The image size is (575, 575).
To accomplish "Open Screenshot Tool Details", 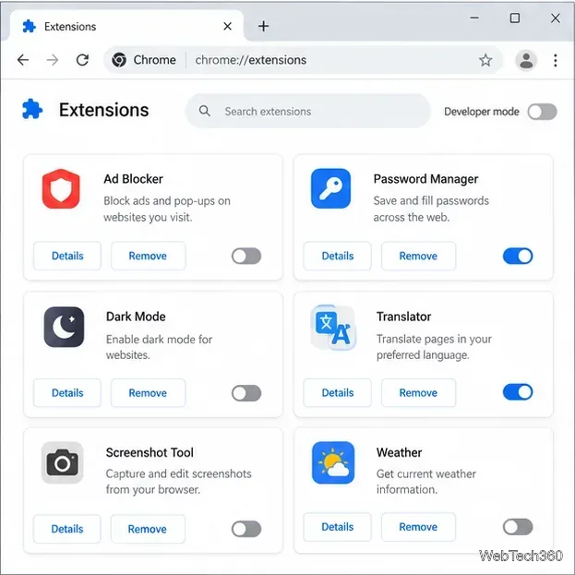I will 67,529.
